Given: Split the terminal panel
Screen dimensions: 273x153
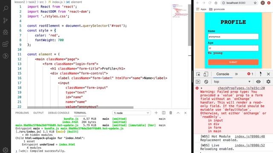Looking at the screenshot, I should 163,113.
